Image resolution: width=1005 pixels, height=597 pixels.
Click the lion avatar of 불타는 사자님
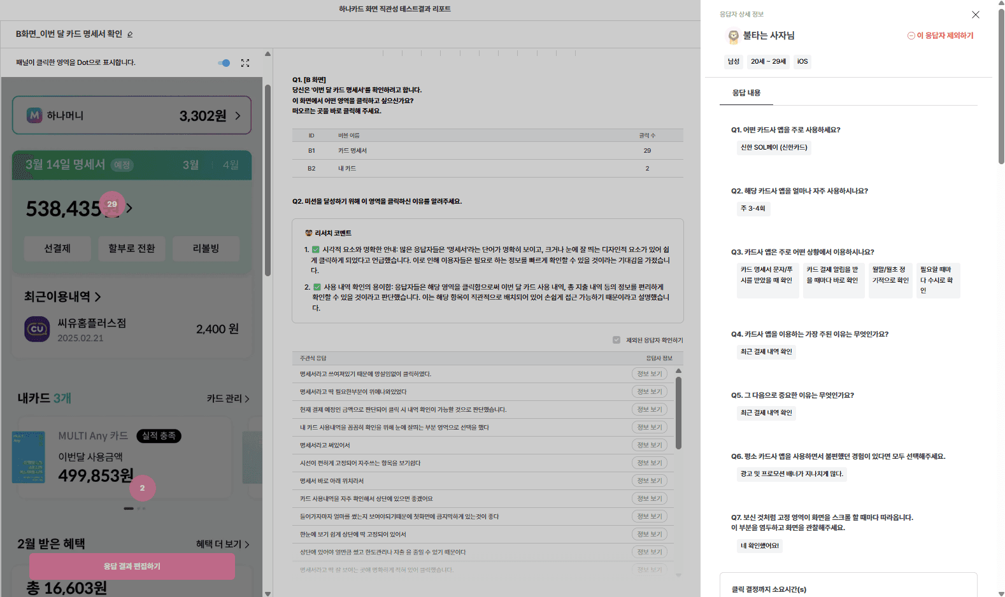733,36
